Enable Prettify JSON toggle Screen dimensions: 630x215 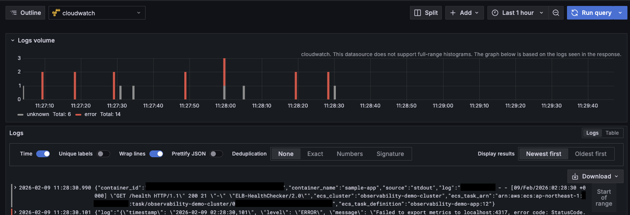216,154
